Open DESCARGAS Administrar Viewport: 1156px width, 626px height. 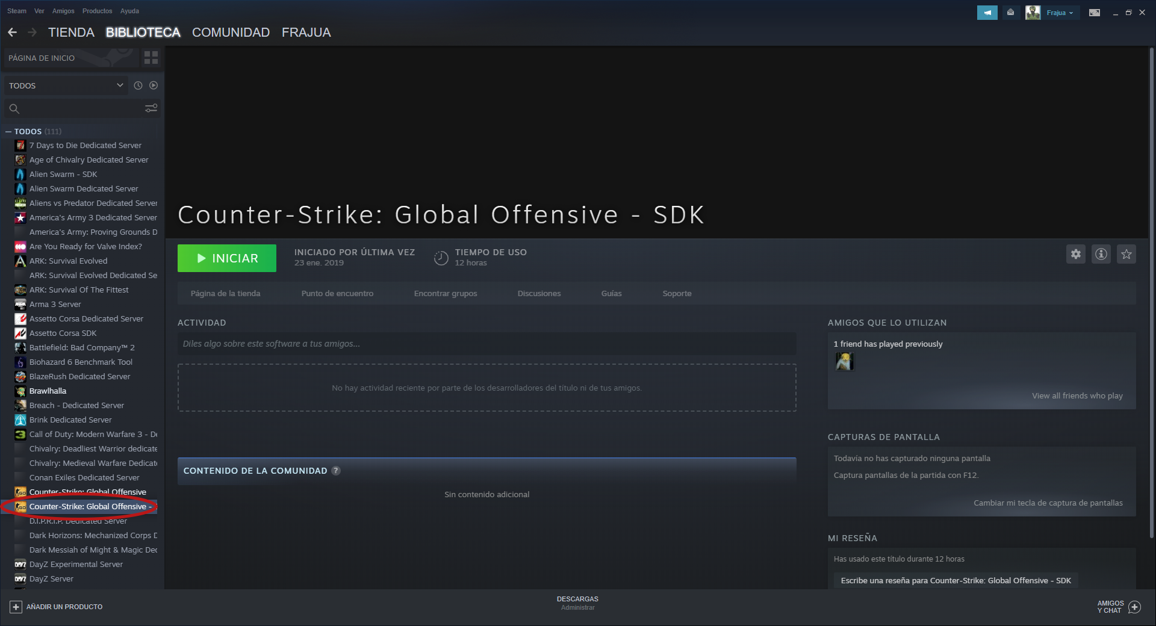click(x=577, y=603)
